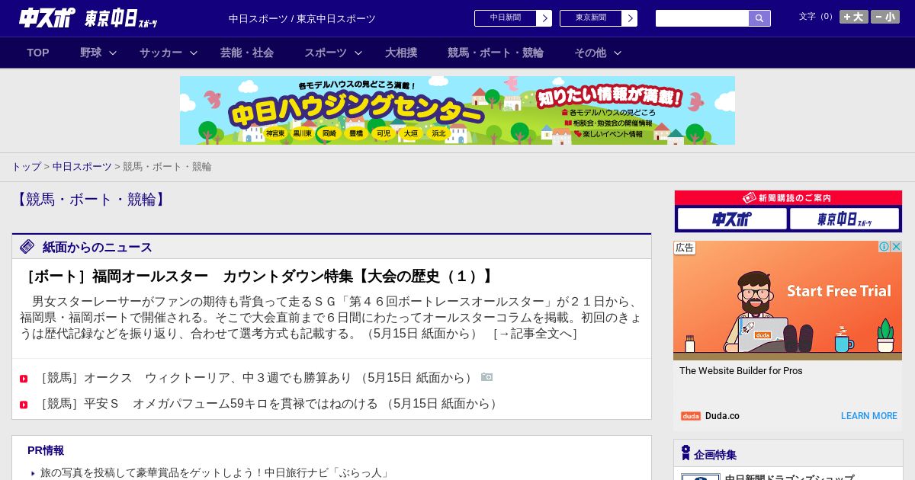Close the Duda ad with X icon

pyautogui.click(x=897, y=247)
